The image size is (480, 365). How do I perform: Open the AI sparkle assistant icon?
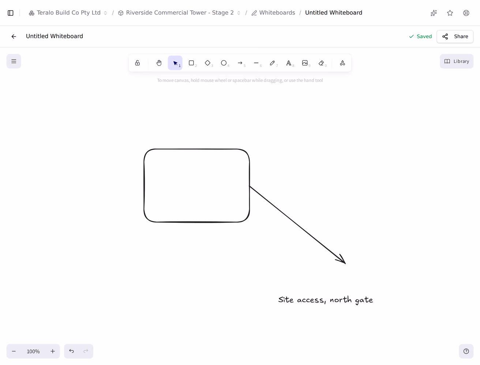coord(434,13)
